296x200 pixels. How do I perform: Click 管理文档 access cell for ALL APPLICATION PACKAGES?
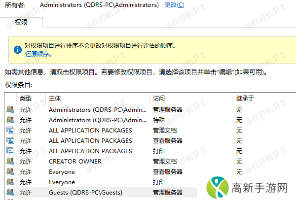click(165, 130)
